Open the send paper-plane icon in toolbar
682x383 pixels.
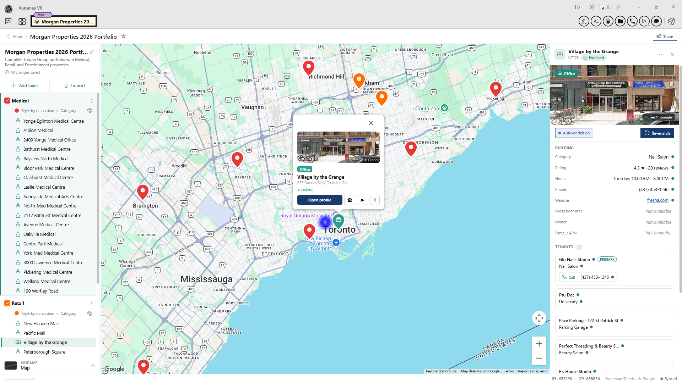coord(644,21)
